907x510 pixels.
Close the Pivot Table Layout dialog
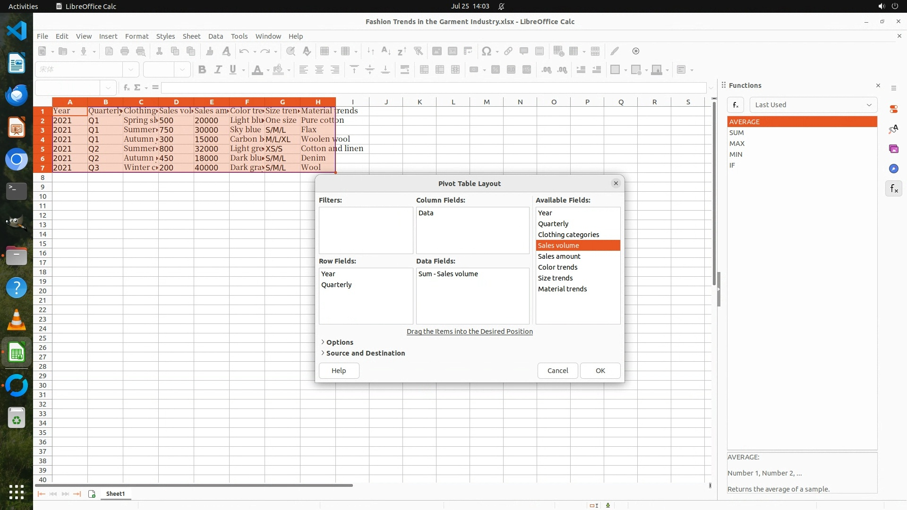(x=616, y=183)
